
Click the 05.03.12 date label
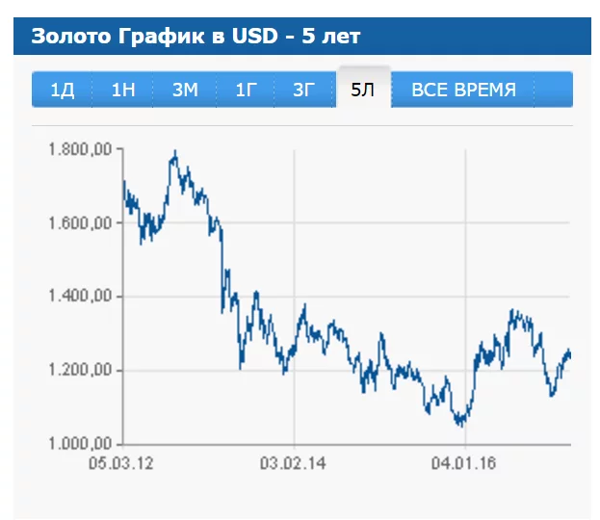tap(122, 463)
